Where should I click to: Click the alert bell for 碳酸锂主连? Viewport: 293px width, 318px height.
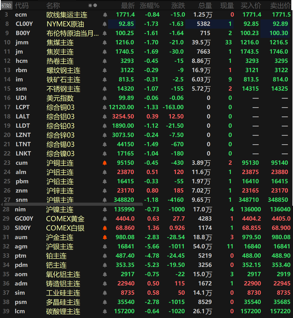click(x=105, y=311)
